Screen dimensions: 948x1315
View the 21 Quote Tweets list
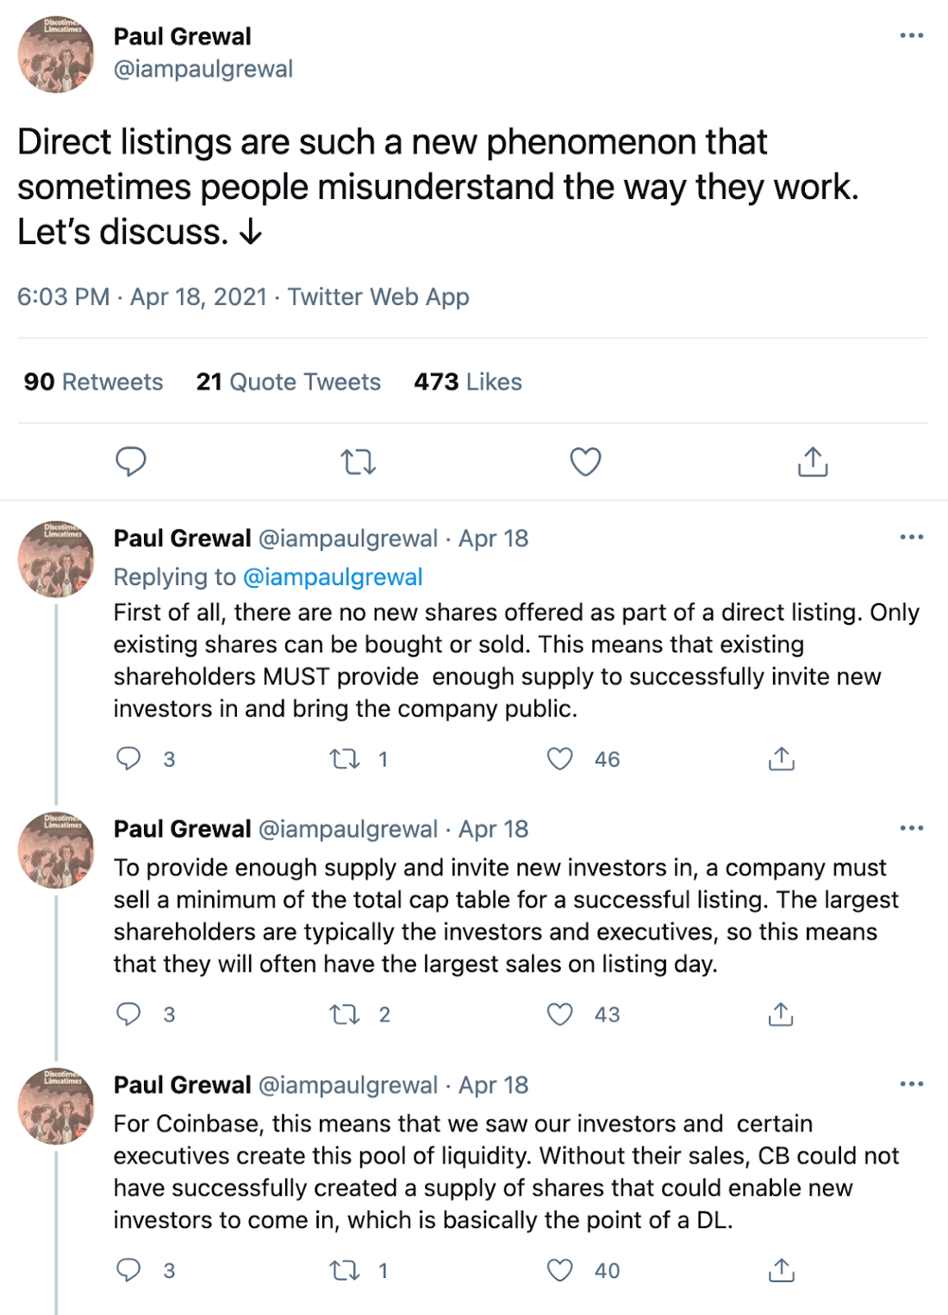point(289,382)
